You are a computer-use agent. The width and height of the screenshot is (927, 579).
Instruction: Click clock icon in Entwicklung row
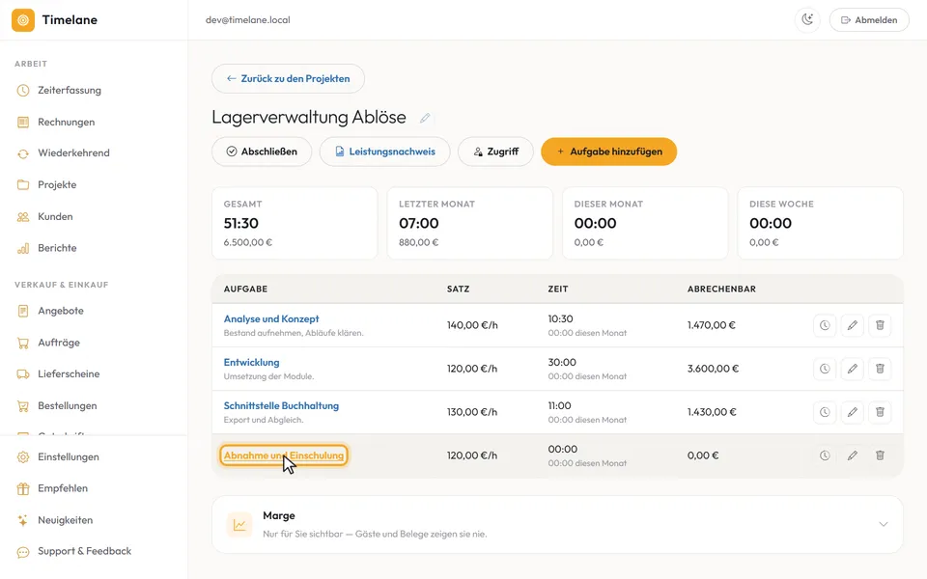(x=825, y=369)
